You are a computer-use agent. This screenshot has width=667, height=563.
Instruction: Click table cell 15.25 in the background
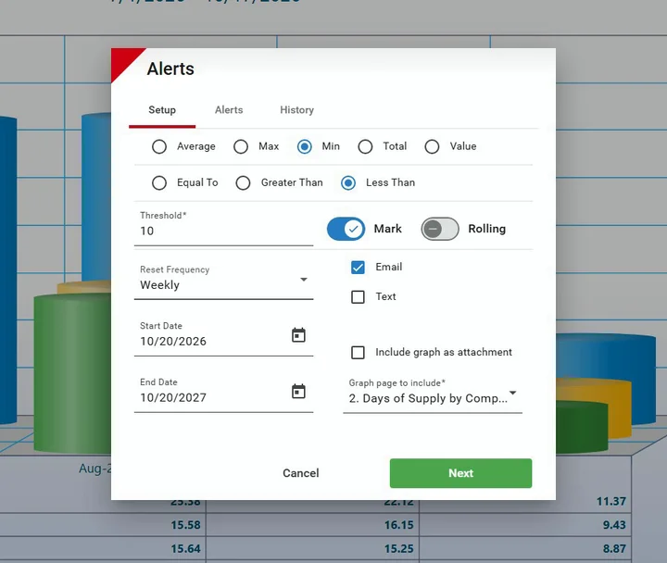(398, 549)
